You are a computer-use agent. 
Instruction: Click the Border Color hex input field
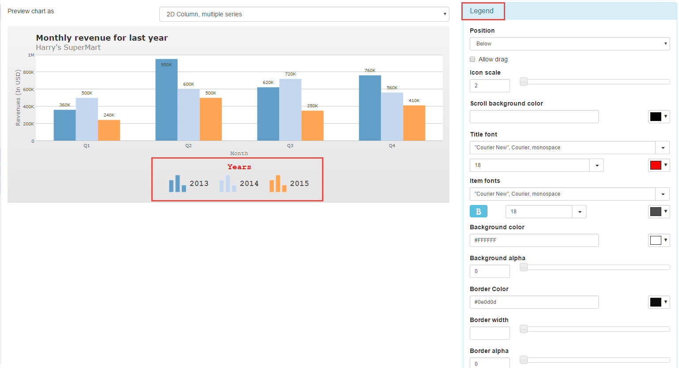point(534,302)
